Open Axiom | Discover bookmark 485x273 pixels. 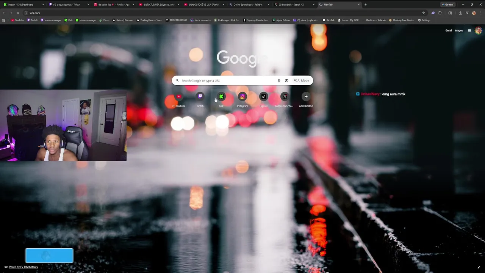pos(123,20)
